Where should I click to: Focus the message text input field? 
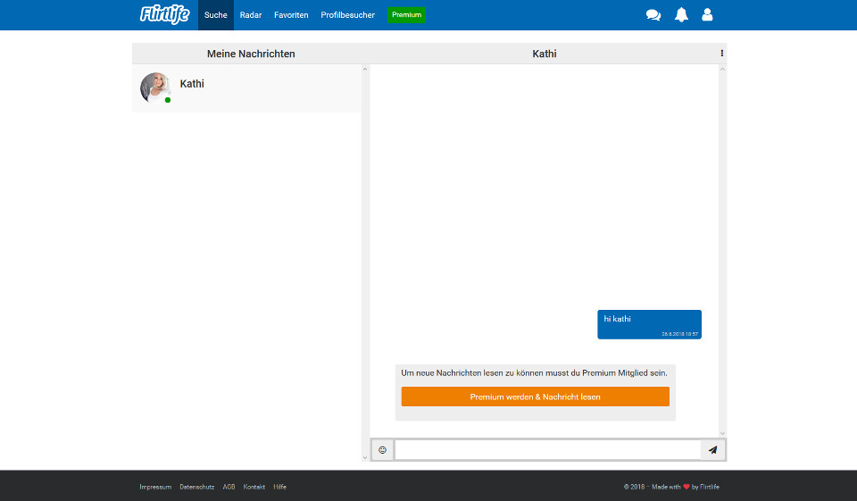547,450
